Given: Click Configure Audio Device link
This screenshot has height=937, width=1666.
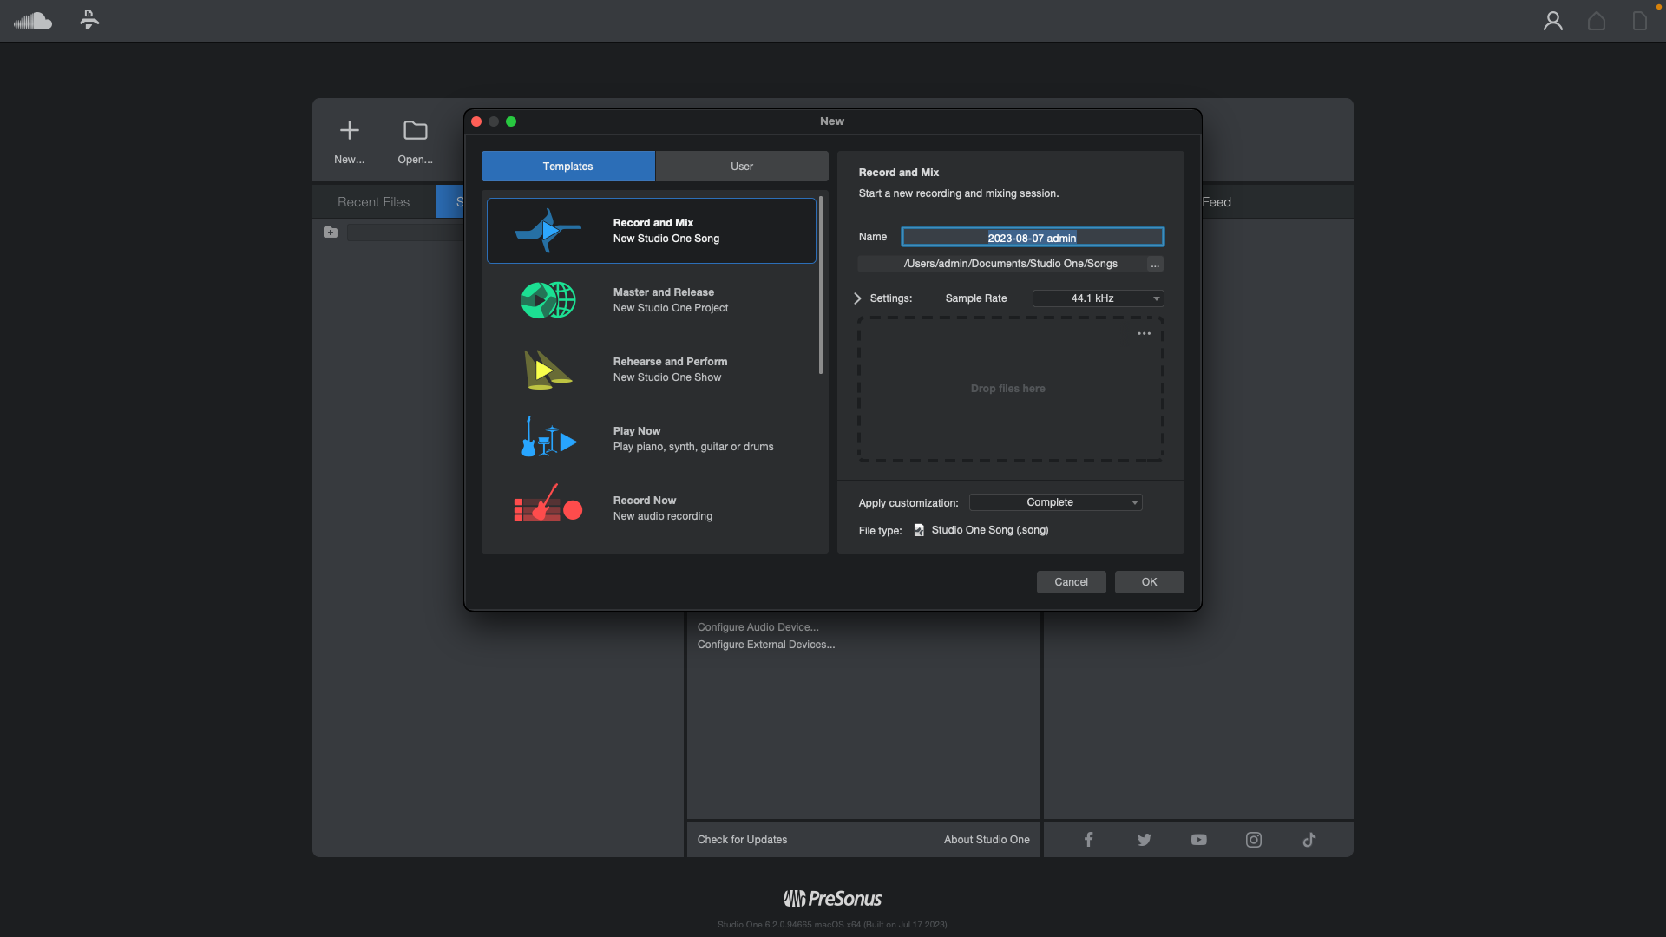Looking at the screenshot, I should (x=758, y=627).
